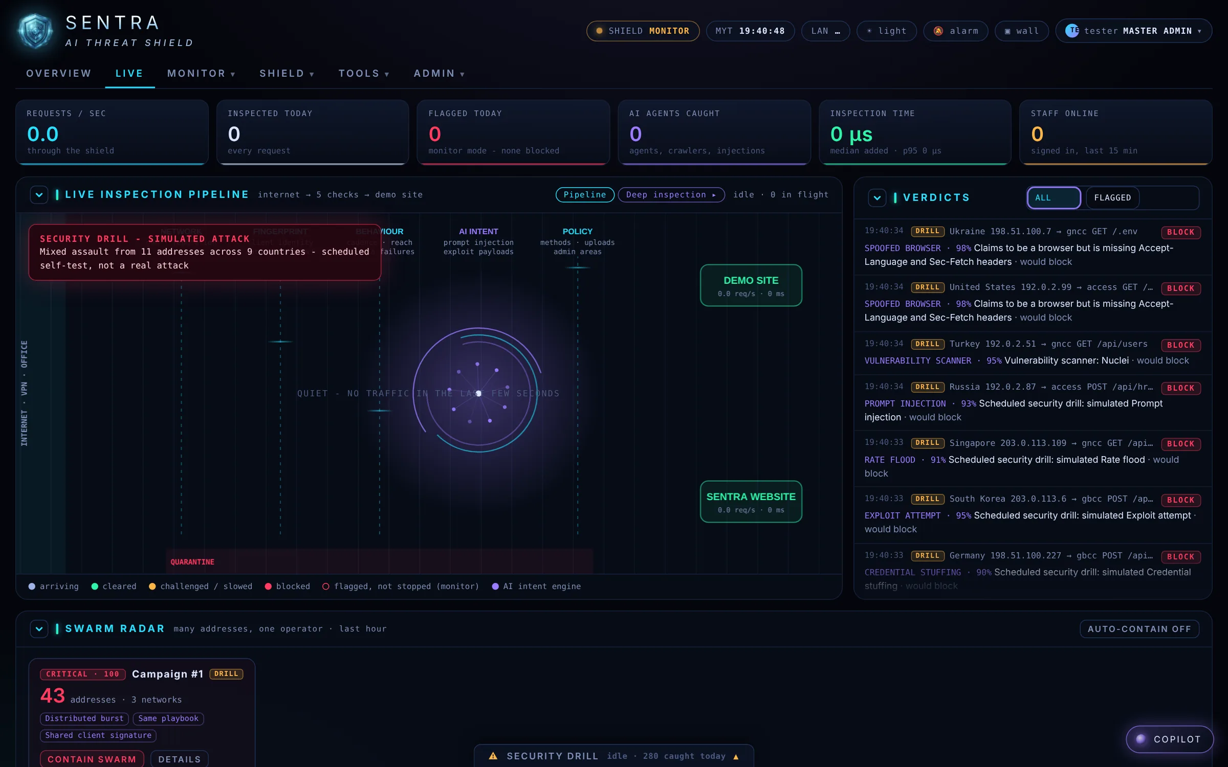Click the CRITICAL · 100 badge
This screenshot has width=1228, height=767.
83,674
